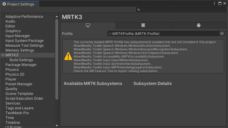Open Adaptive Performance settings
This screenshot has width=228, height=128.
click(24, 17)
